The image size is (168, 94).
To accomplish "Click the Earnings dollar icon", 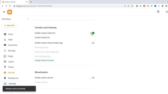I will pyautogui.click(x=5, y=51).
